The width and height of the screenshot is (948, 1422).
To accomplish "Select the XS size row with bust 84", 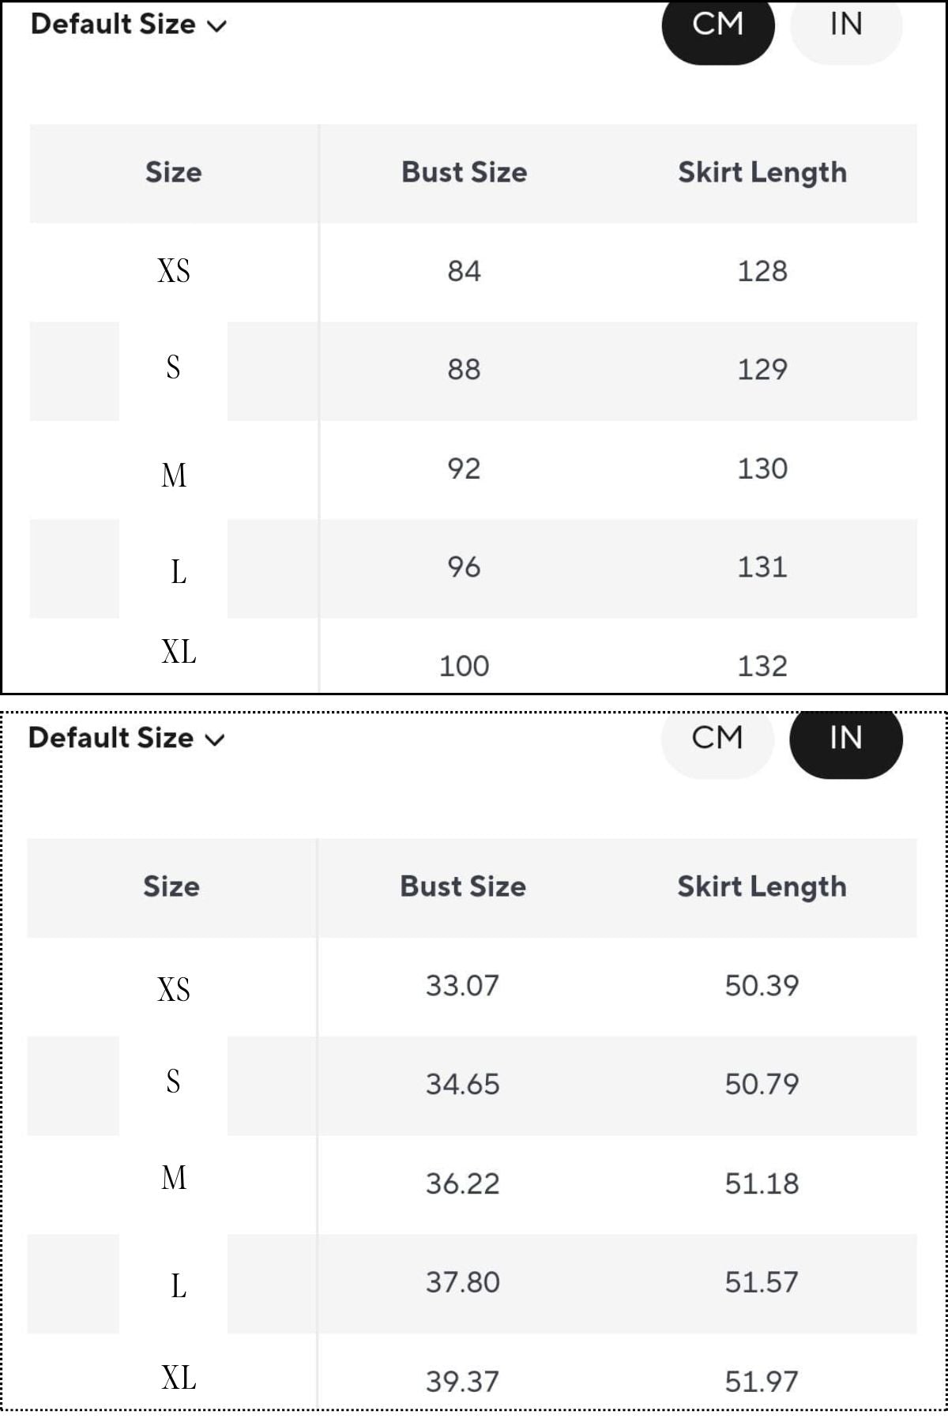I will click(174, 271).
